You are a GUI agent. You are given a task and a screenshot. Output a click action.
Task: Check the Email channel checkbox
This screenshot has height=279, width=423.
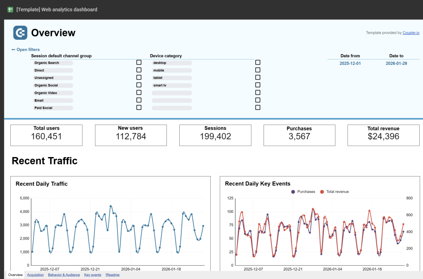pos(139,100)
